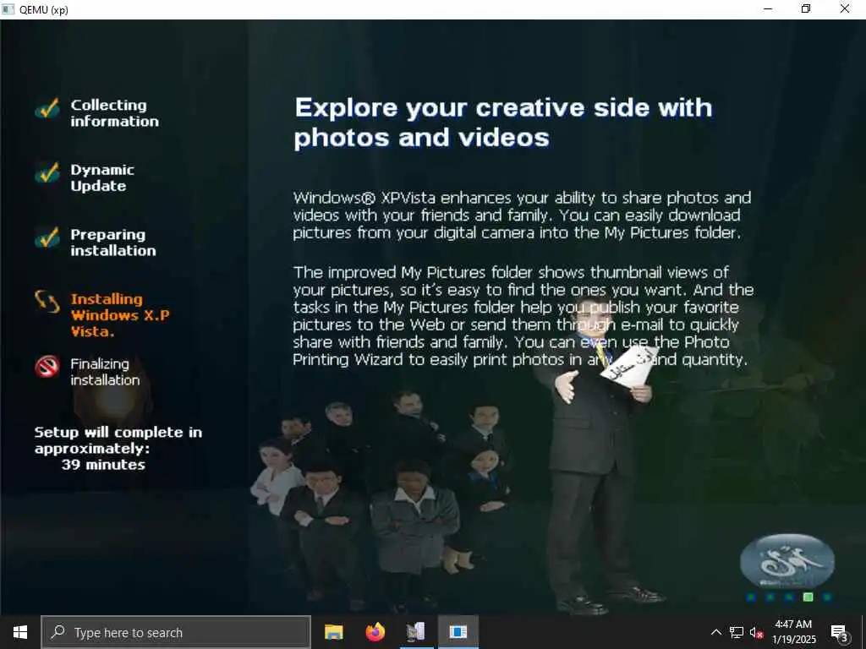Viewport: 866px width, 649px height.
Task: Open the computer tower app on the taskbar
Action: coord(416,632)
